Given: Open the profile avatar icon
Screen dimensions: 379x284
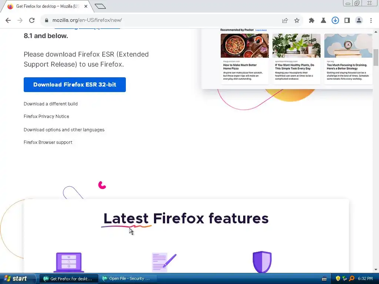Looking at the screenshot, I should click(x=359, y=21).
